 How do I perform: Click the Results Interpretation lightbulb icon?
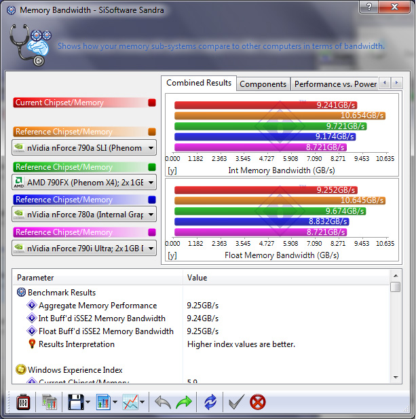pos(32,344)
